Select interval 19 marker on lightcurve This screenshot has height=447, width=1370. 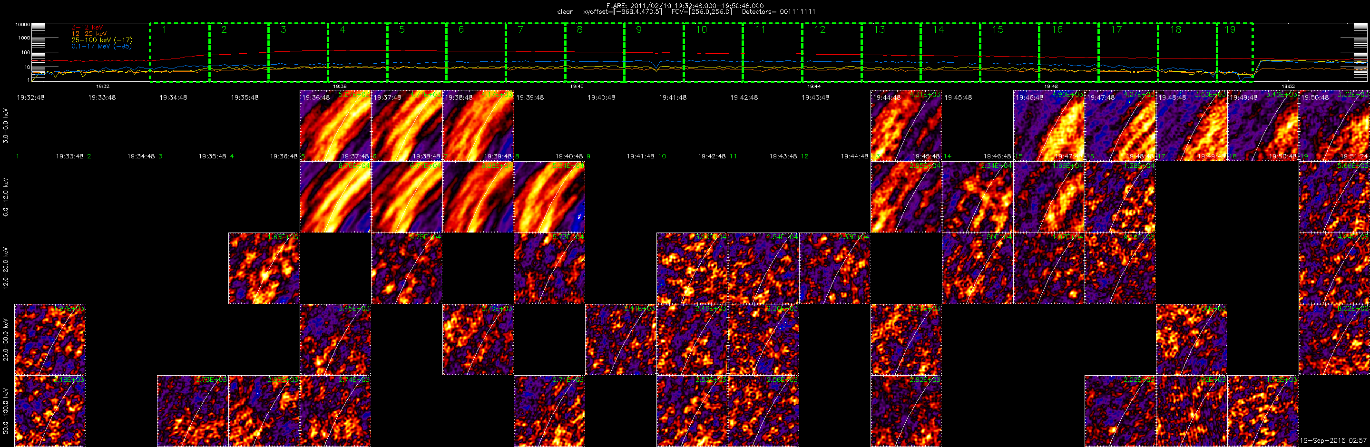pos(1230,30)
